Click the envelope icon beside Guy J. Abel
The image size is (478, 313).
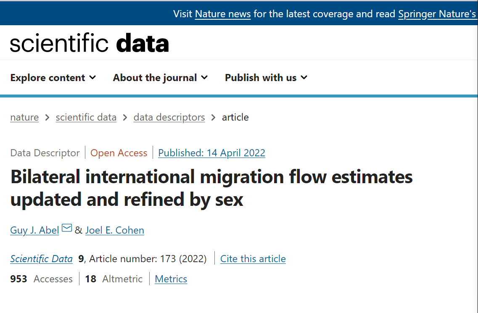67,228
